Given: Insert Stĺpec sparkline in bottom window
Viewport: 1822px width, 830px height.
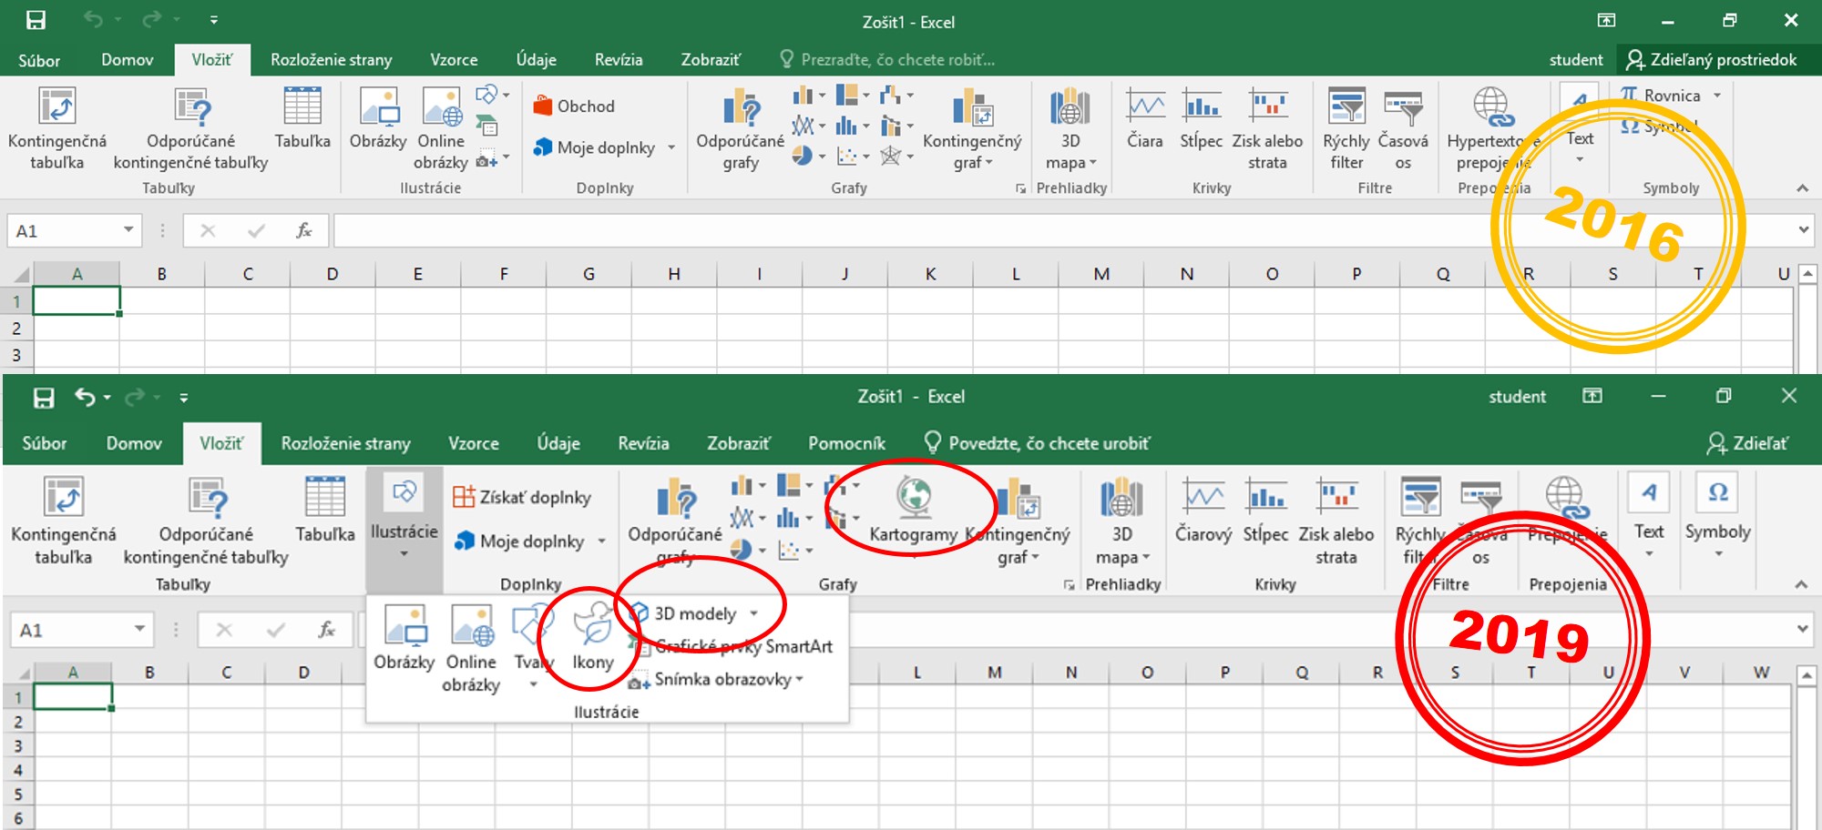Looking at the screenshot, I should (x=1266, y=510).
